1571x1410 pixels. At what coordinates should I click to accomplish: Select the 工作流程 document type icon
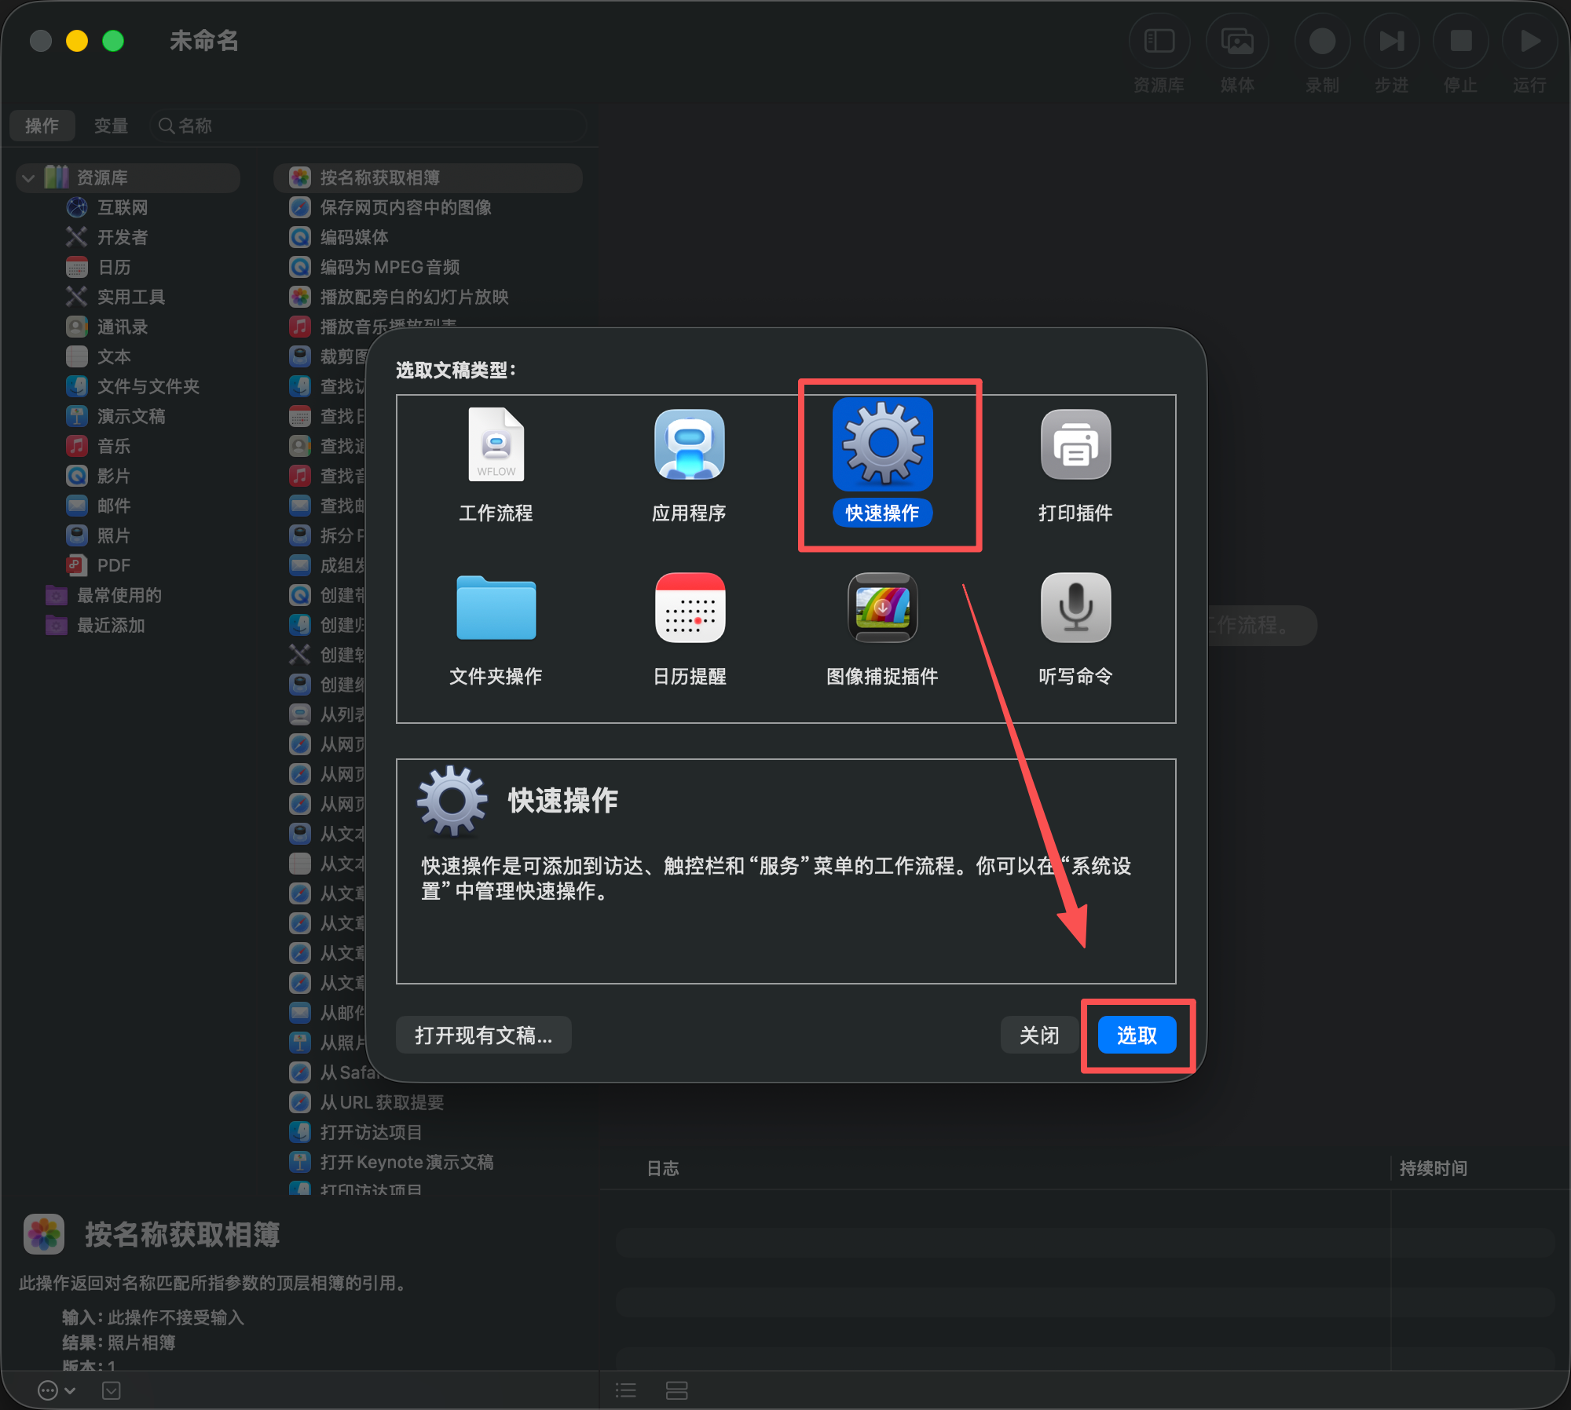point(496,445)
